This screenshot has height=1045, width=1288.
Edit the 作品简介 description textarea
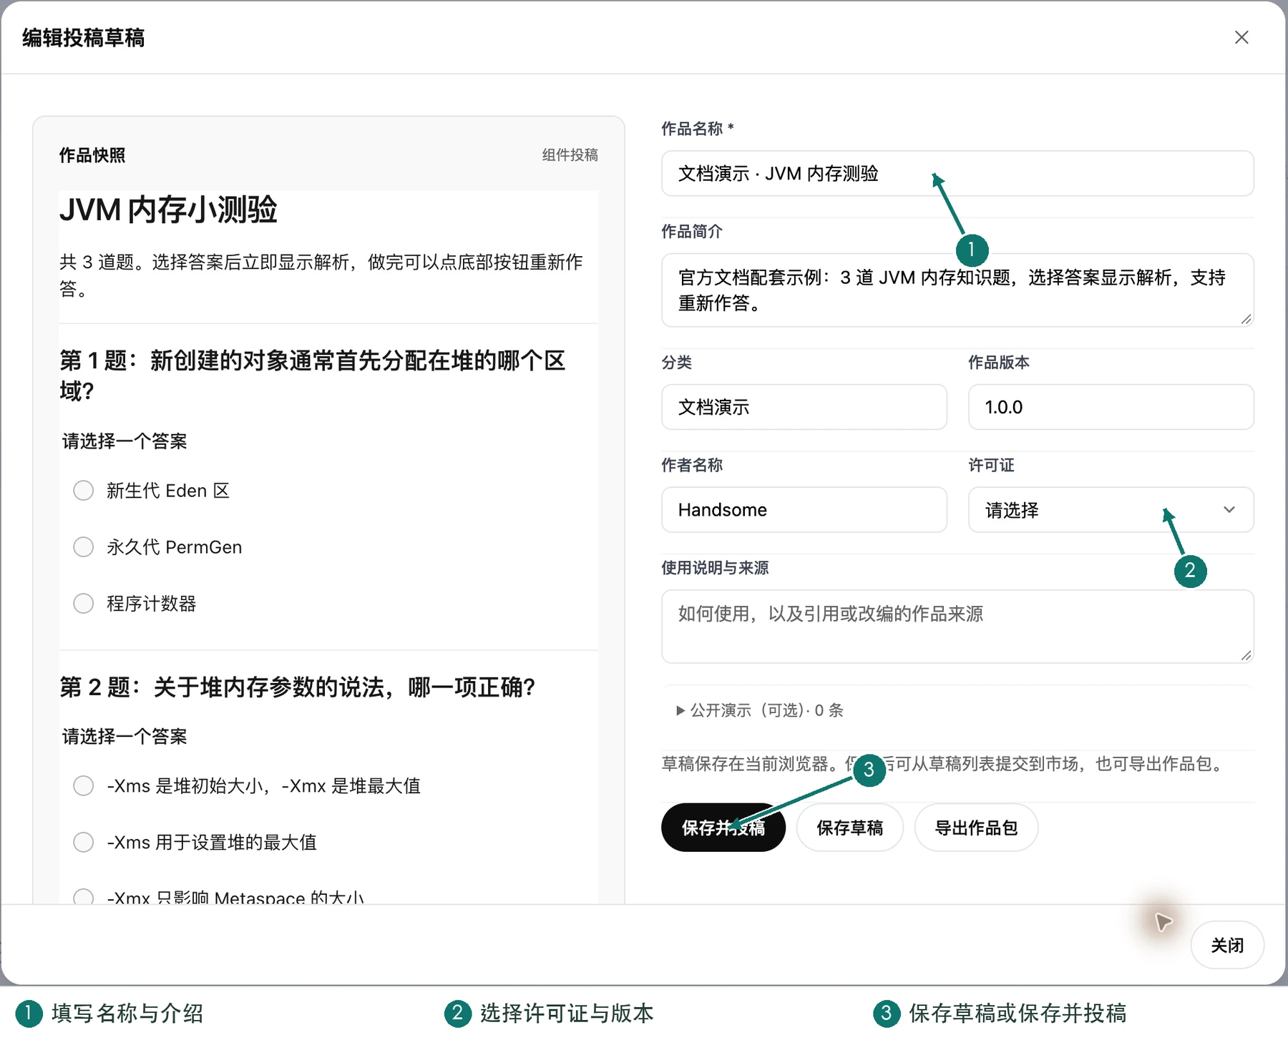pyautogui.click(x=957, y=290)
